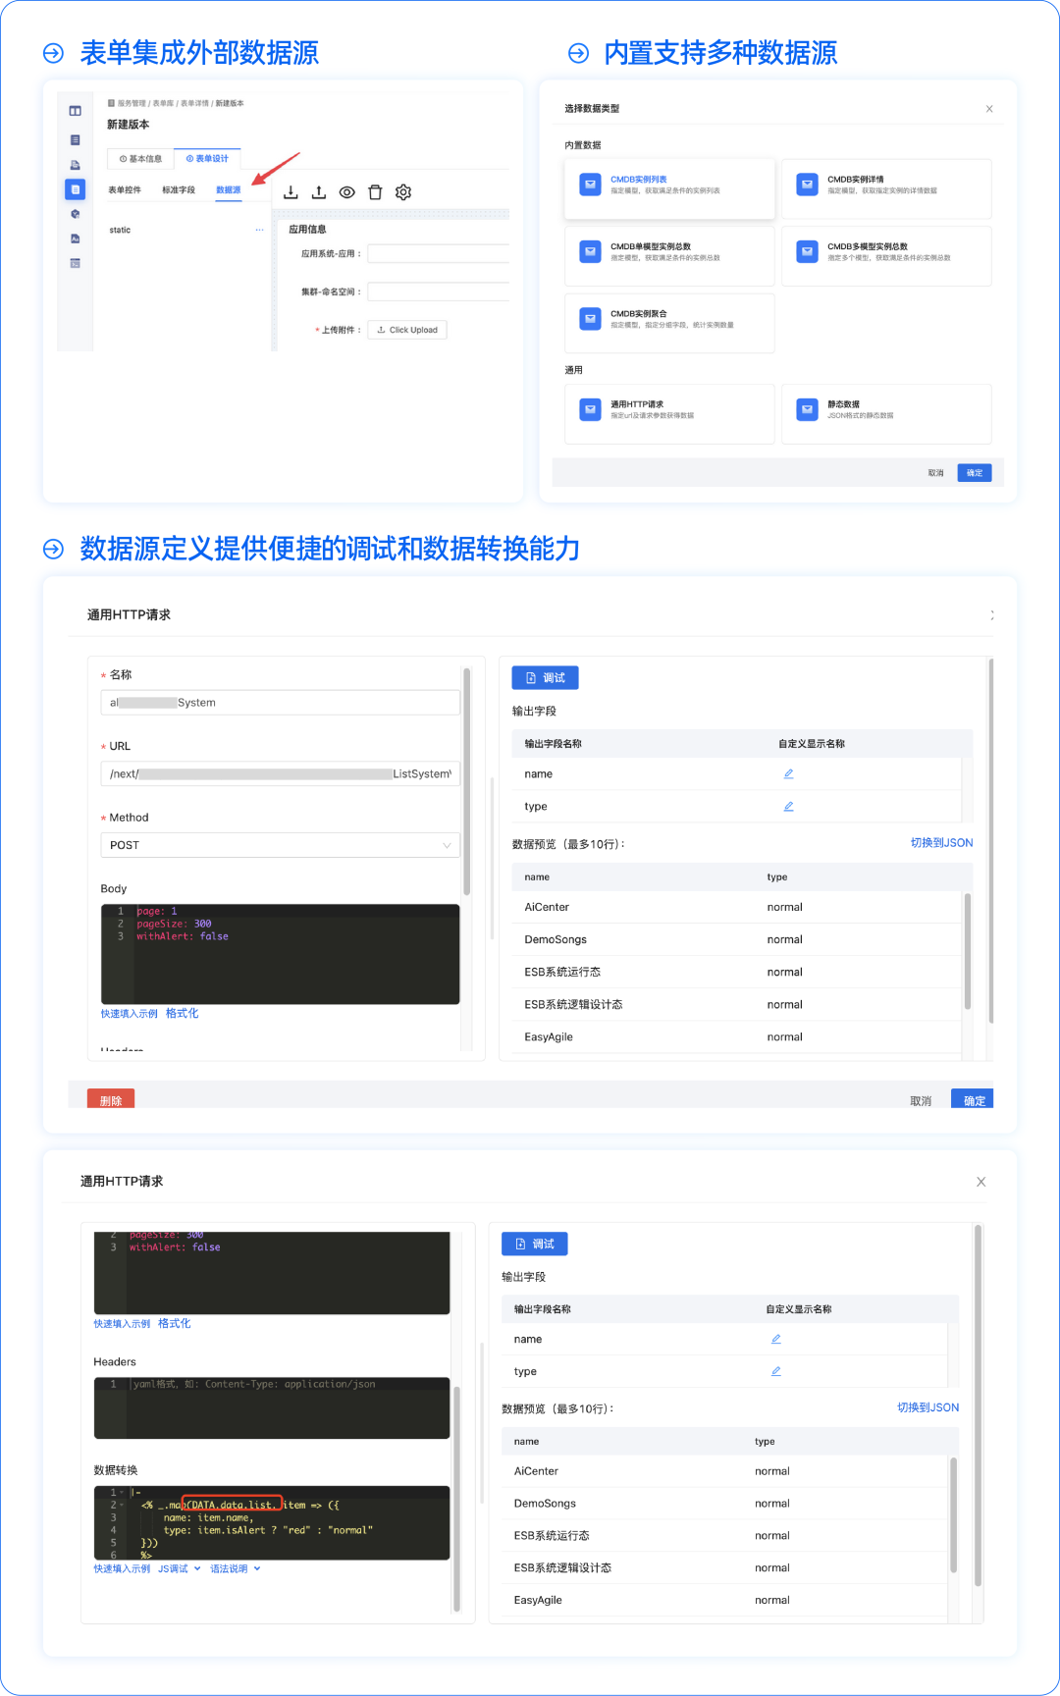Edit type display label in 数据转换 dialog

tap(775, 1371)
